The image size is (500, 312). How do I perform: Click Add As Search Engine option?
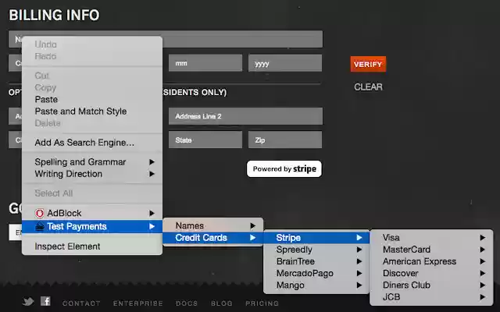click(x=84, y=143)
